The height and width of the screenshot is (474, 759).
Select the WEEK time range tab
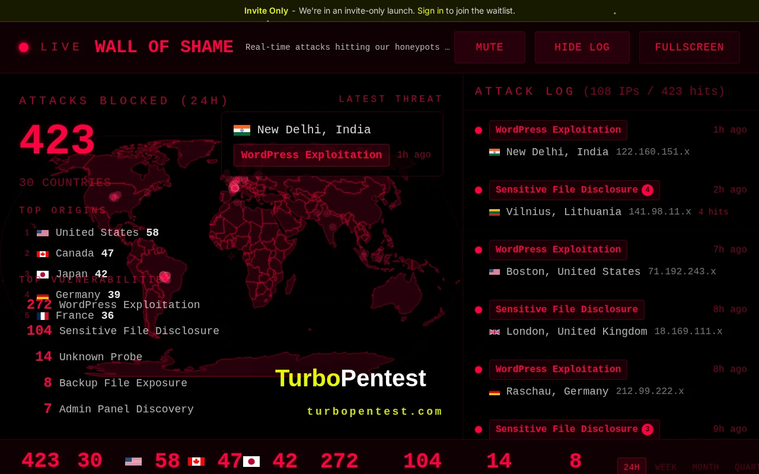tap(666, 467)
